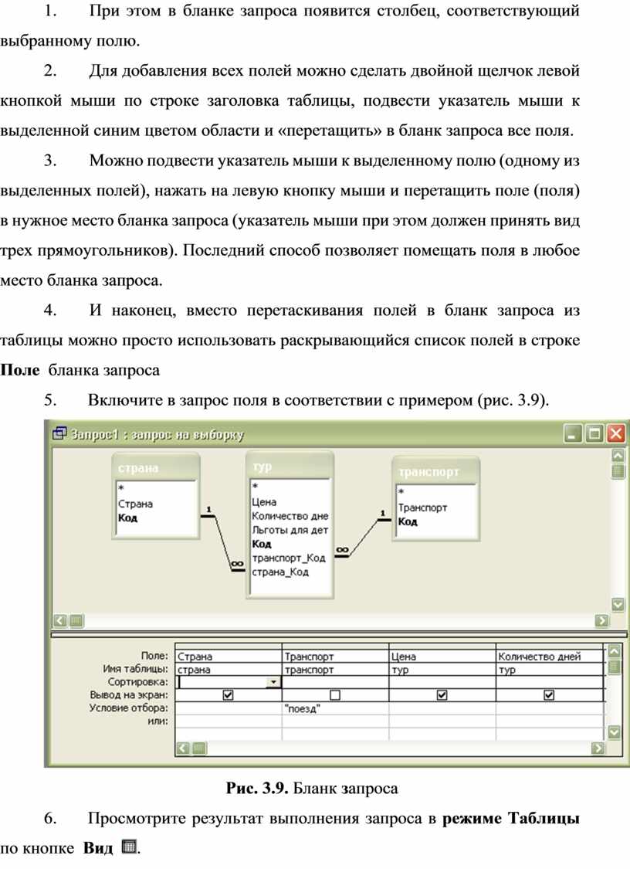Select Код field in страна table

tap(127, 518)
